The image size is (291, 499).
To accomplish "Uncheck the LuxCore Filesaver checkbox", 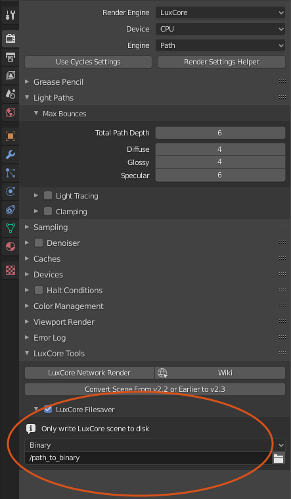I will [48, 409].
